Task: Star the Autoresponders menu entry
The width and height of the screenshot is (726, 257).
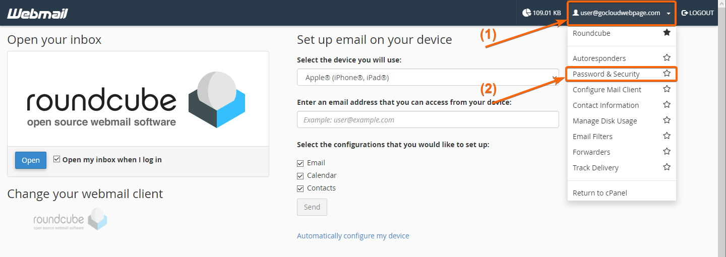Action: [x=667, y=58]
